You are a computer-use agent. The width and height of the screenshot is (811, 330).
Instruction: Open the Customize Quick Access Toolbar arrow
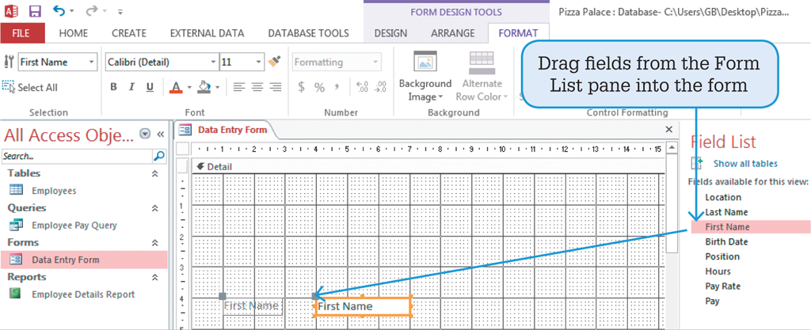pyautogui.click(x=120, y=11)
